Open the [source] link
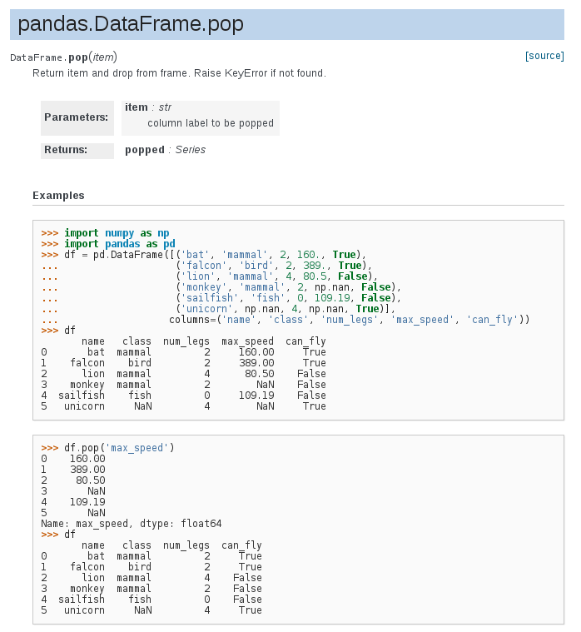 [x=544, y=56]
